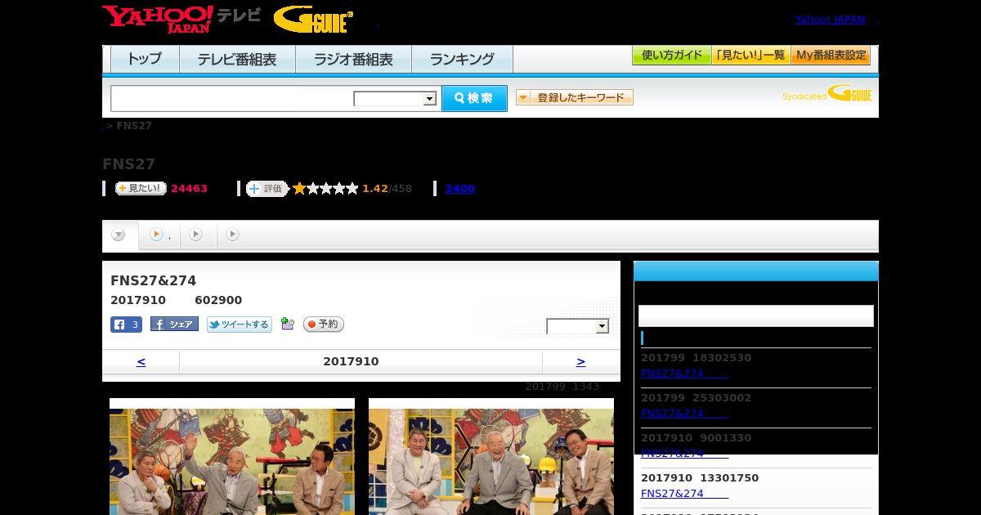Screen dimensions: 981x515
Task: Click the 評価 rating plus button
Action: (267, 189)
